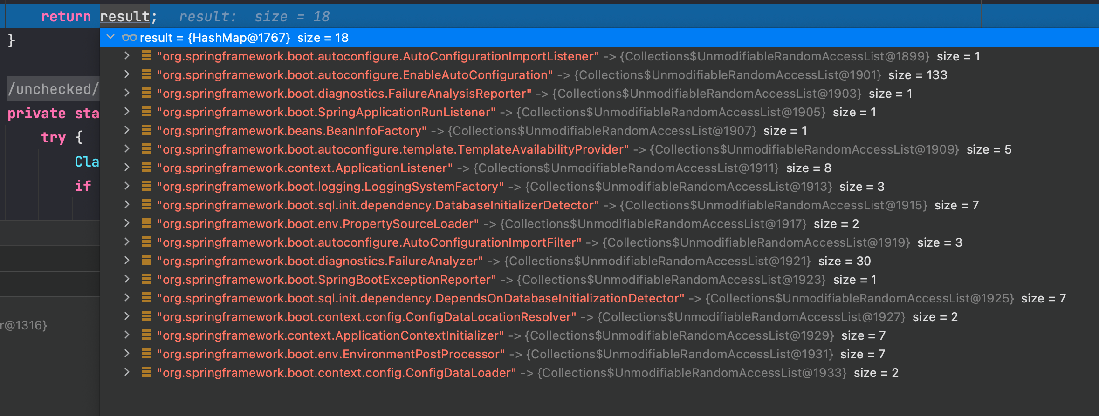Expand the ApplicationContextInitializer entry
Screen dimensions: 1099x416
click(x=127, y=335)
